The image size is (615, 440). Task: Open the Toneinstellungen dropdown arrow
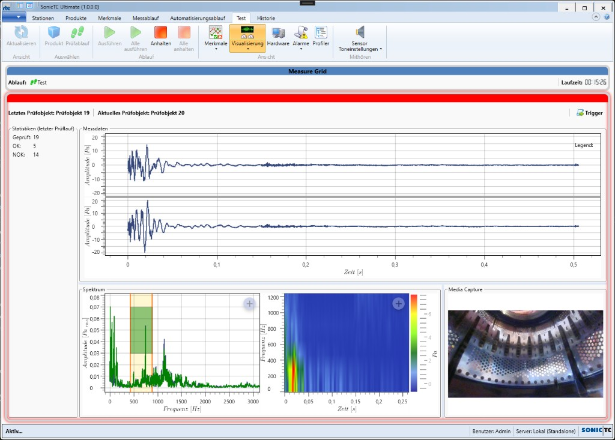coord(380,49)
